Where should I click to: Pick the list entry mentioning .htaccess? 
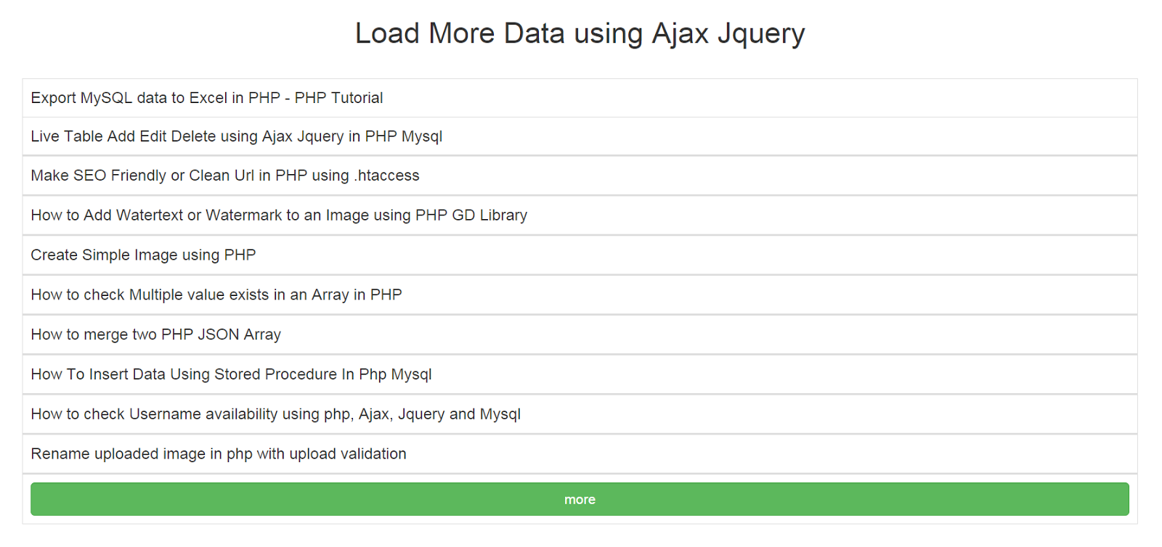point(225,176)
